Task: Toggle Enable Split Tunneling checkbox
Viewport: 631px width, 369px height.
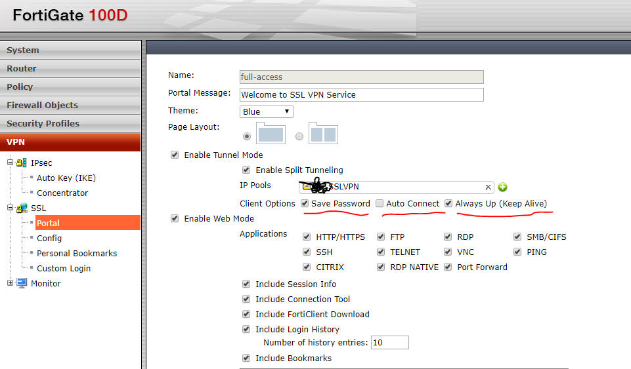Action: point(246,170)
